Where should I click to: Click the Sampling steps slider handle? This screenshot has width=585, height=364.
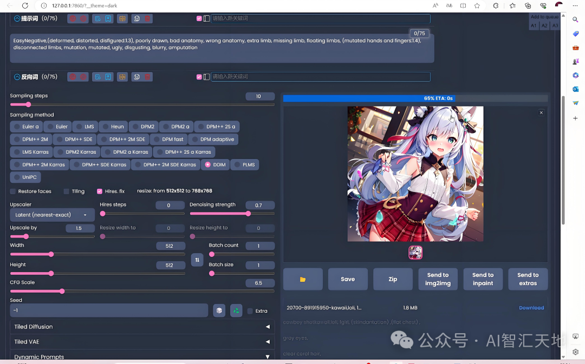click(28, 105)
